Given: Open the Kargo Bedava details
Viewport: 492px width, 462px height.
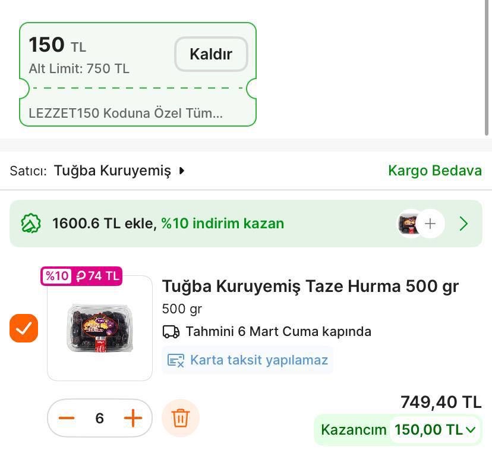Looking at the screenshot, I should tap(435, 171).
